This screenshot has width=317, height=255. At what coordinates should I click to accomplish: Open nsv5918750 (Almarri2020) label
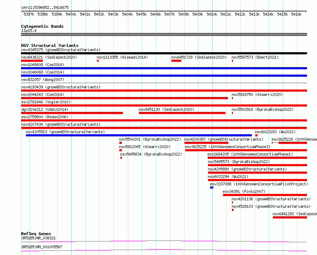pyautogui.click(x=257, y=94)
